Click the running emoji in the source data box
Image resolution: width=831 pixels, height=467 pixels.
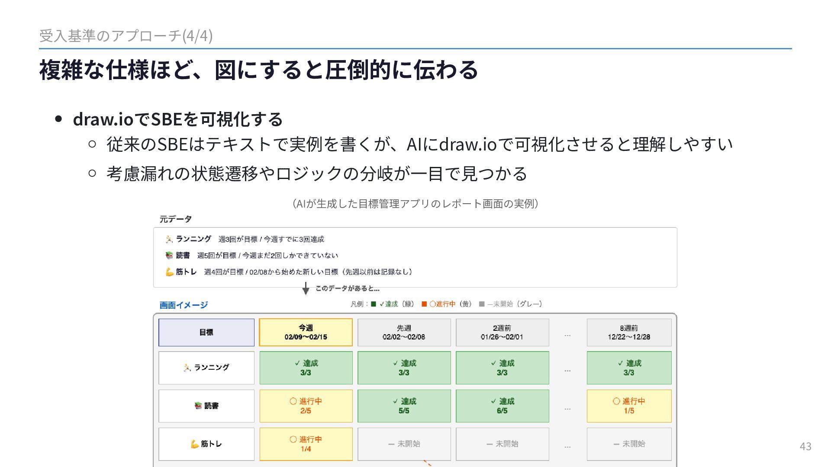point(169,239)
